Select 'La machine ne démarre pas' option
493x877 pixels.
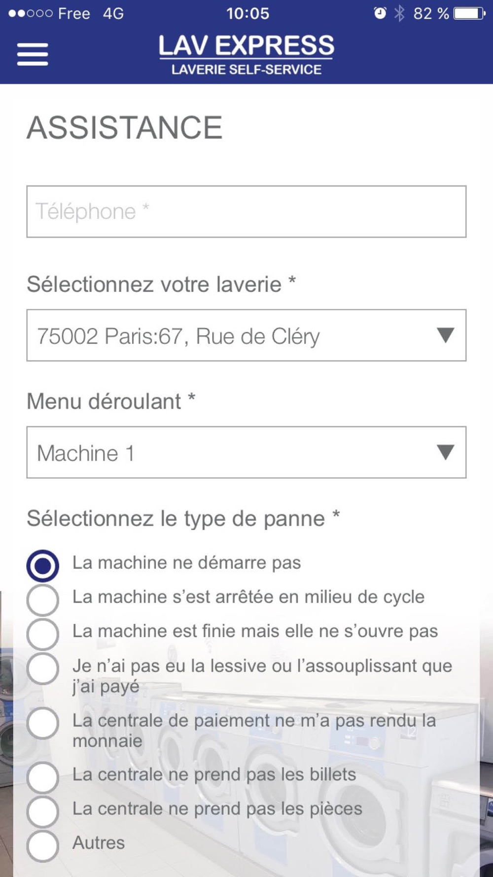click(x=43, y=565)
